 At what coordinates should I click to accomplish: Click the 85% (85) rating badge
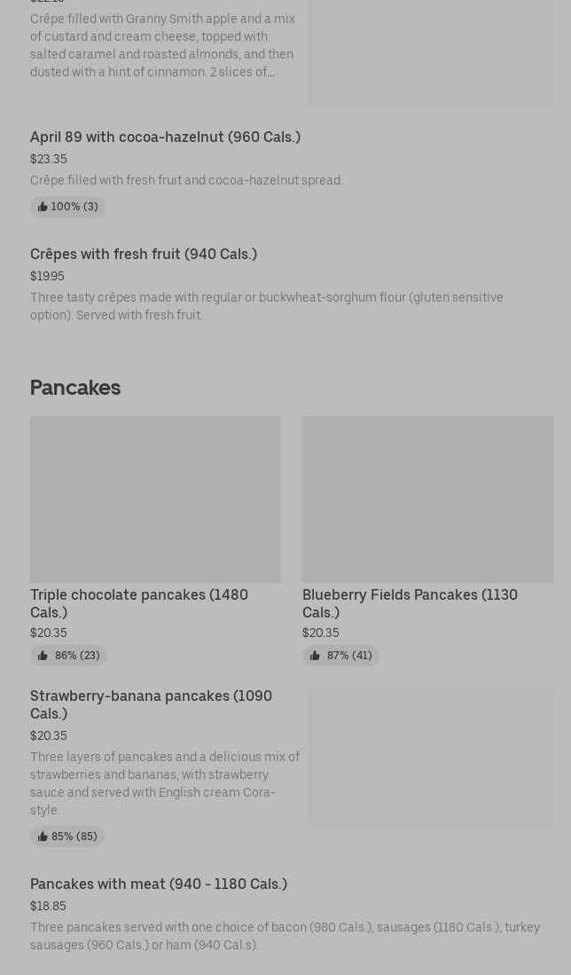(68, 837)
